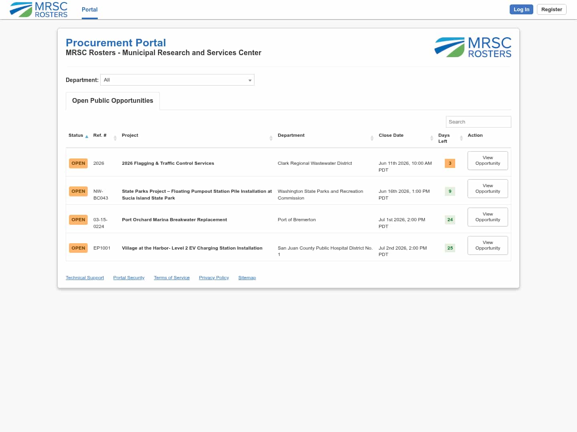The width and height of the screenshot is (577, 432).
Task: Open the Department dropdown set to All
Action: (x=177, y=80)
